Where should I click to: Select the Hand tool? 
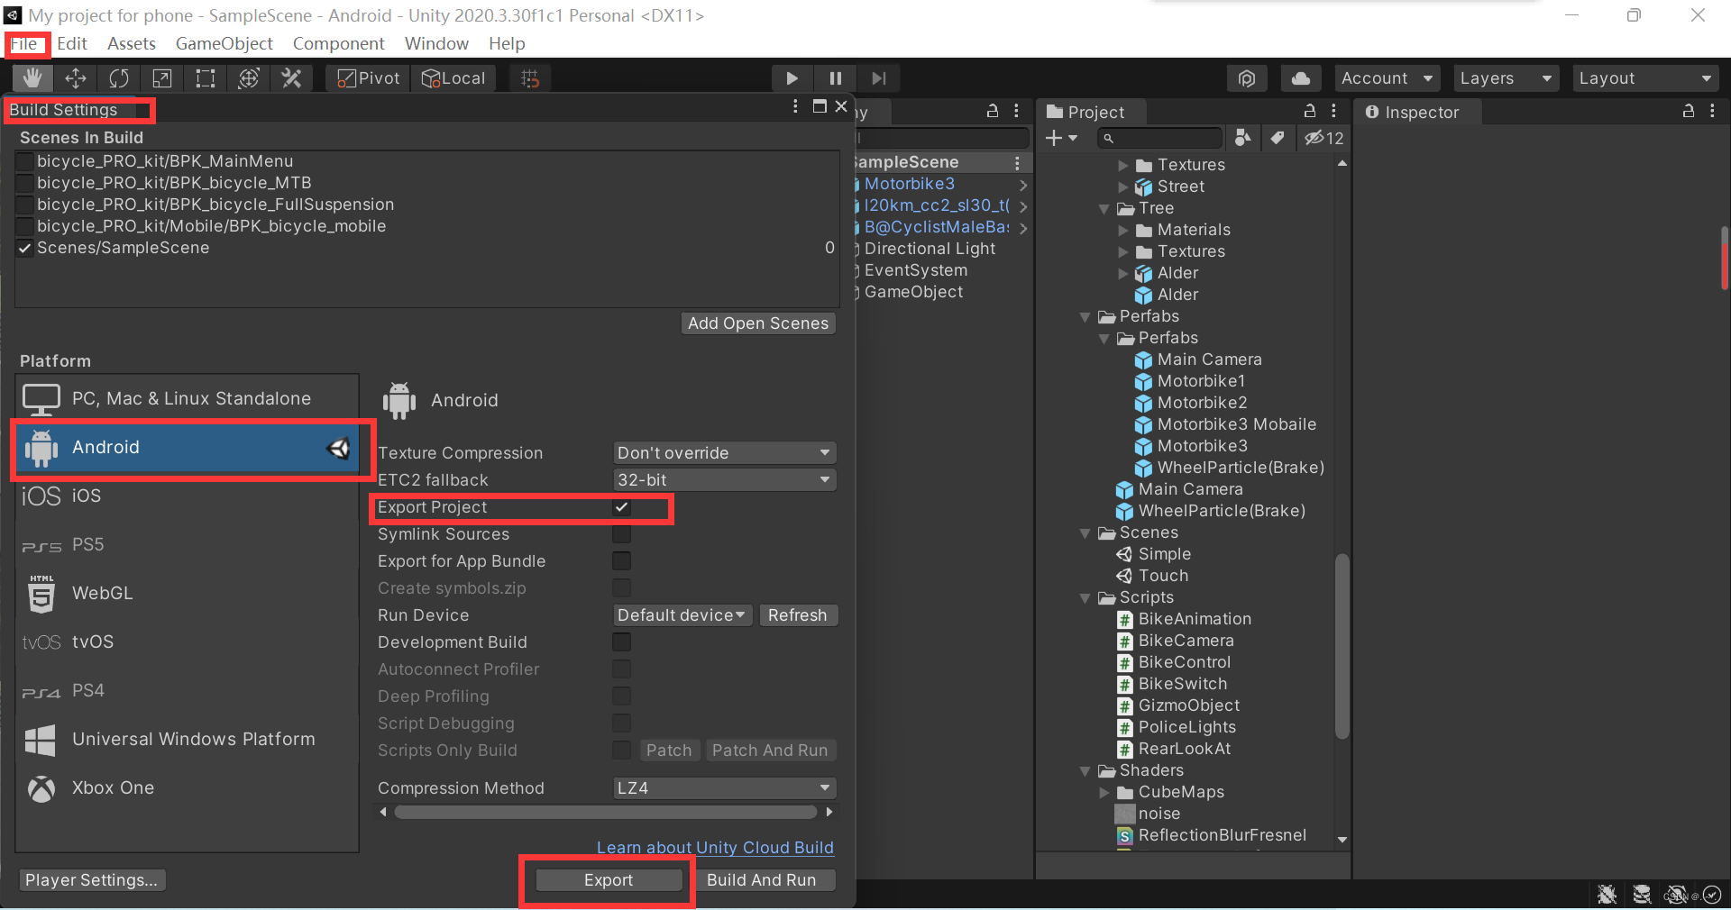32,78
